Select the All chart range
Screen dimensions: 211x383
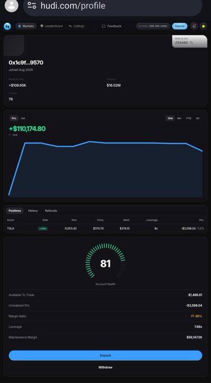[197, 118]
